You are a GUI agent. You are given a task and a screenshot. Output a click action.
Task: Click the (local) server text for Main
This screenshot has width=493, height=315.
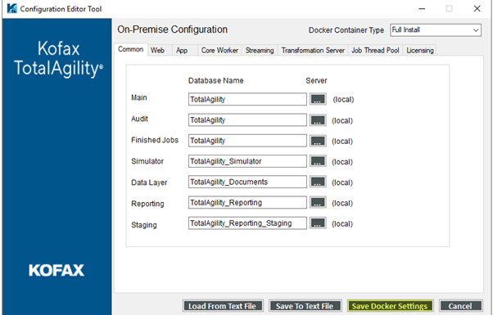[x=343, y=100]
